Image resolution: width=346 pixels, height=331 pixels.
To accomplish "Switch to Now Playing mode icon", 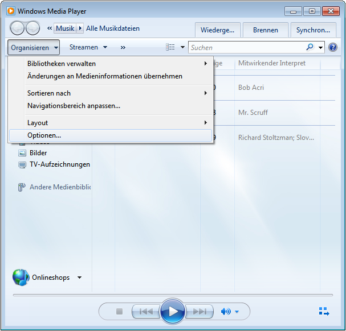I will [324, 312].
